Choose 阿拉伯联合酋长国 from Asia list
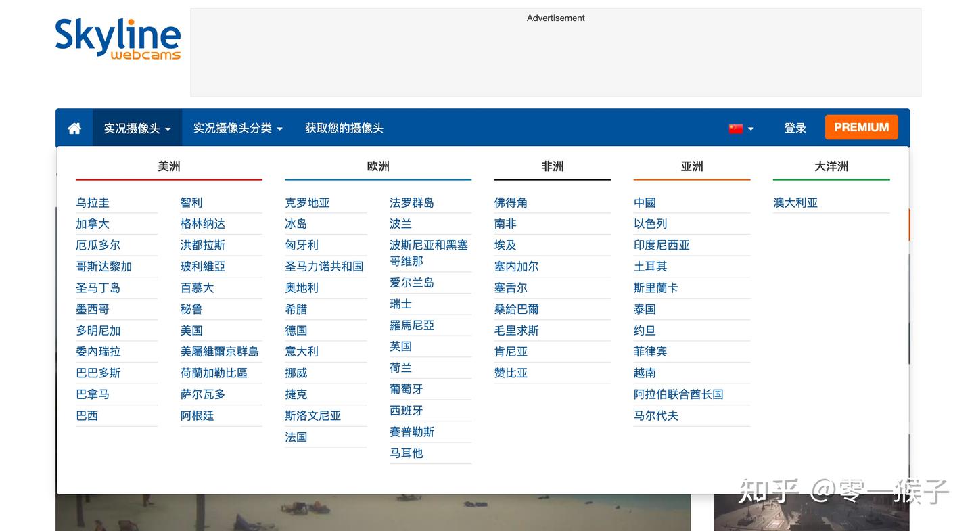974x531 pixels. pyautogui.click(x=678, y=394)
